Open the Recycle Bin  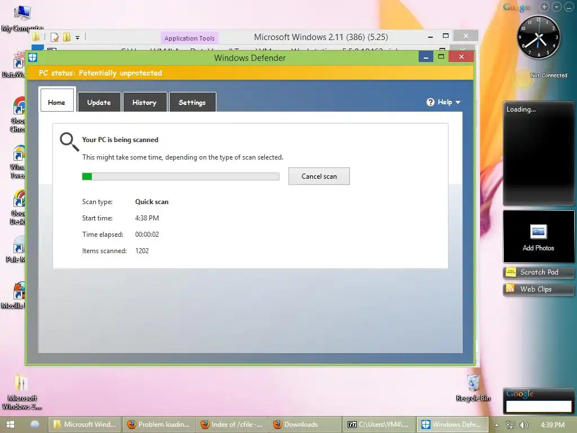[x=473, y=388]
